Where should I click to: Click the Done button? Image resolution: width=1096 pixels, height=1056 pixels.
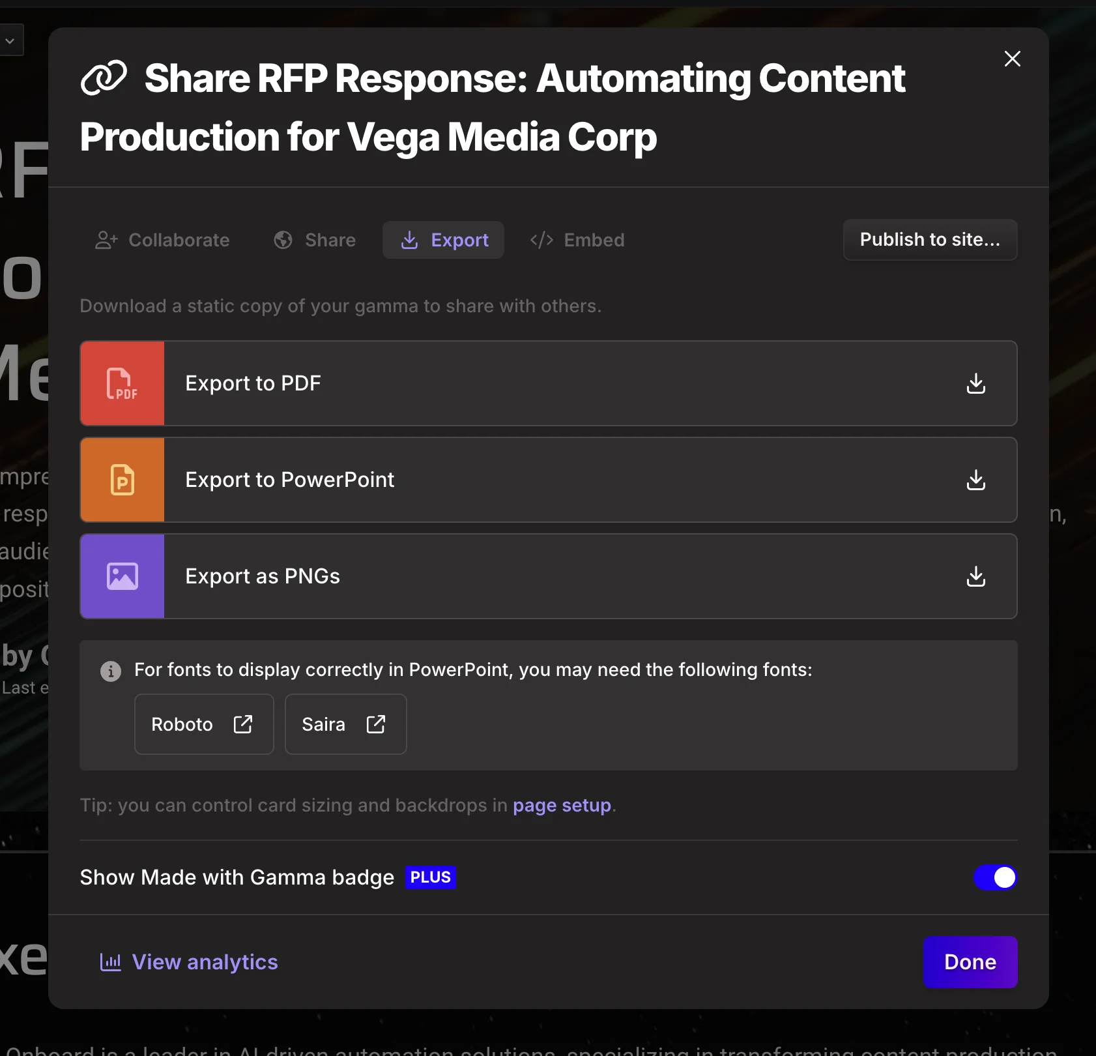pos(970,962)
